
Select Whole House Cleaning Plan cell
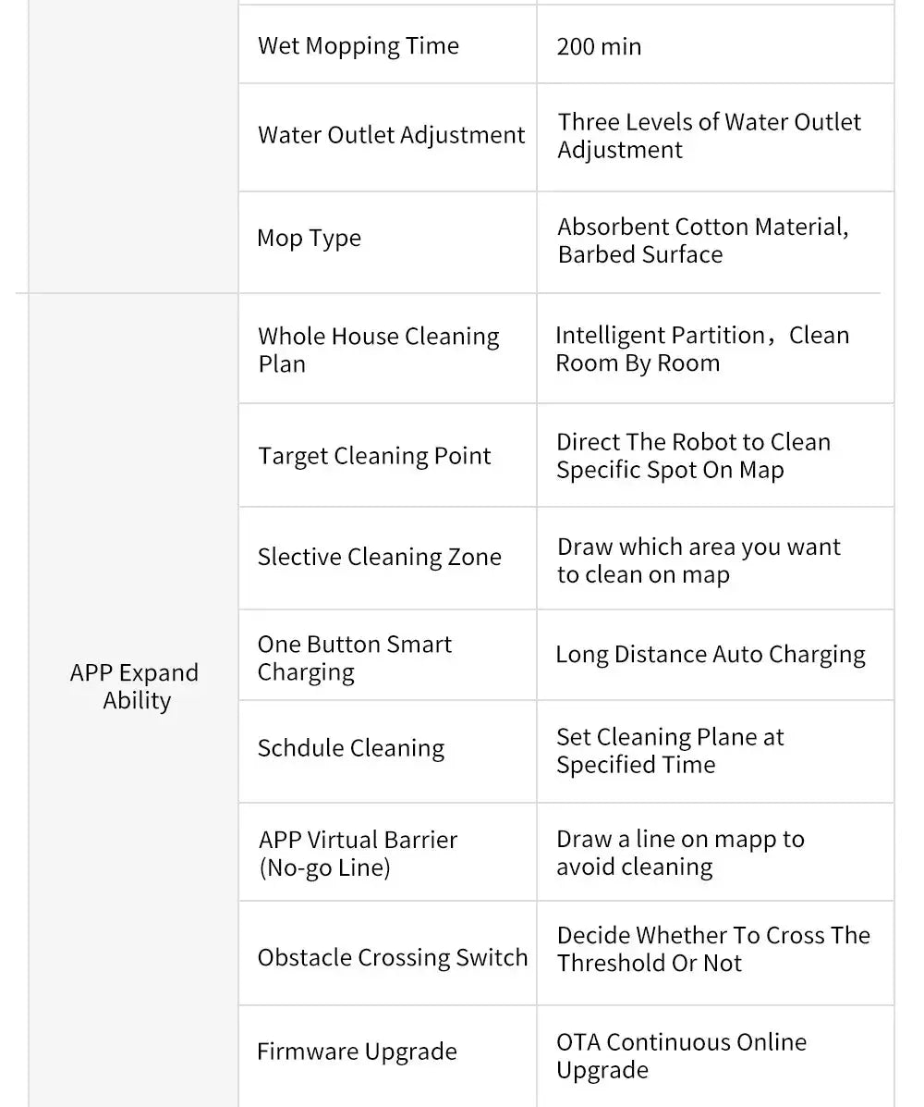point(387,349)
